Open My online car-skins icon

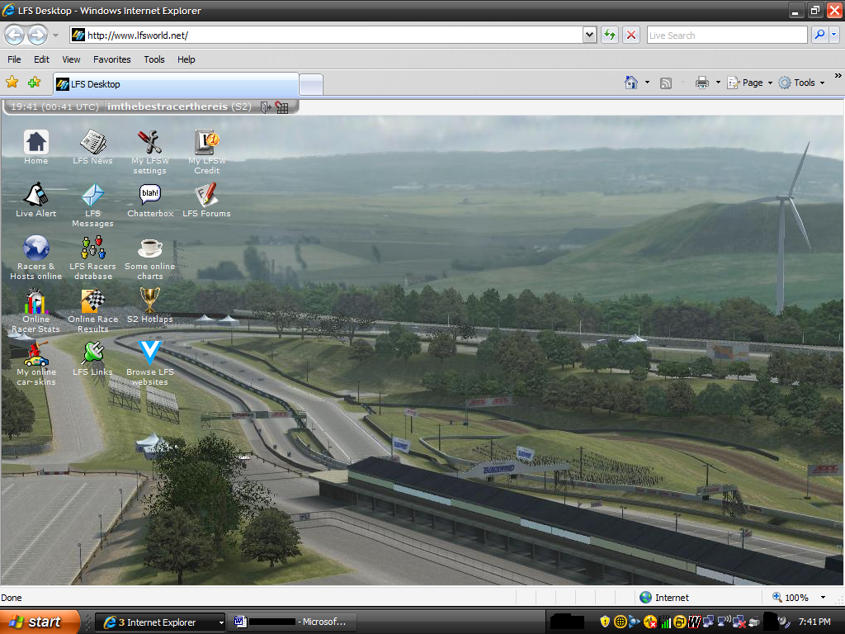[x=35, y=363]
